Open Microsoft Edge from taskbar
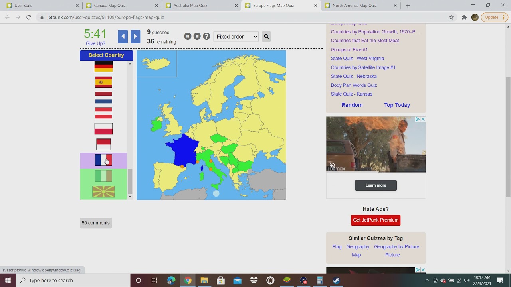This screenshot has height=287, width=511. coord(171,280)
